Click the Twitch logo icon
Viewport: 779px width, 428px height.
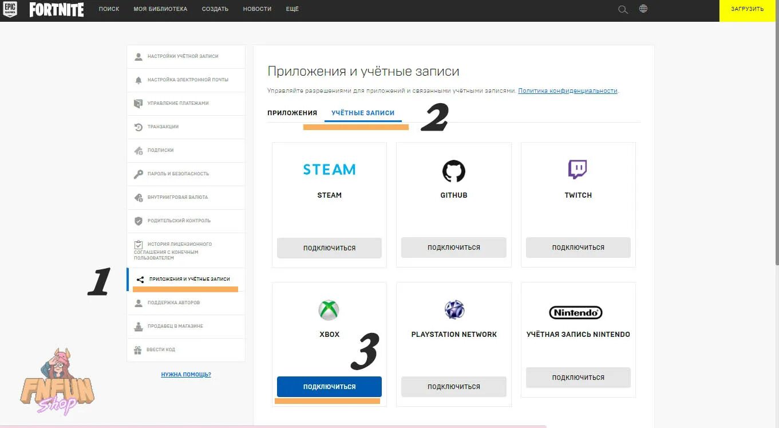[x=578, y=170]
